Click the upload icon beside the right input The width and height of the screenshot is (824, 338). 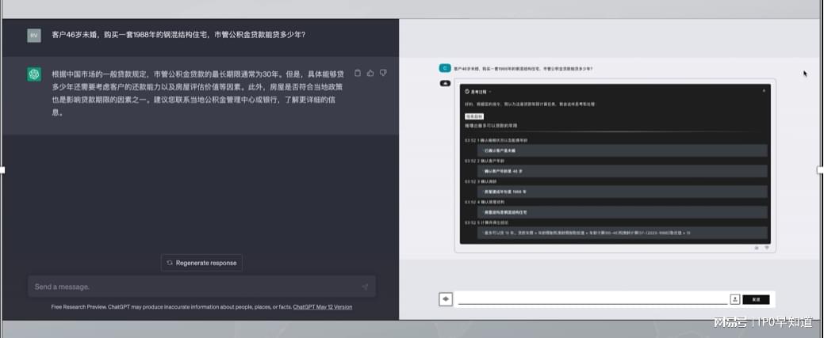click(734, 299)
